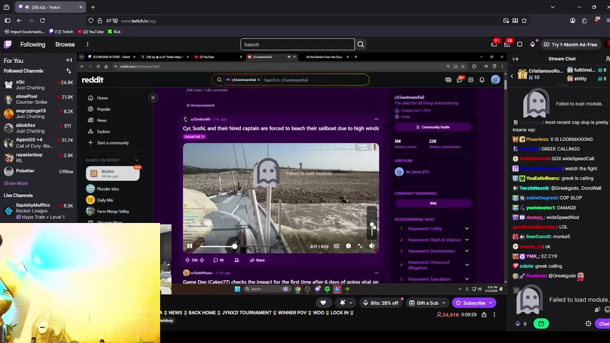This screenshot has height=343, width=610.
Task: Open the browser tab list chevron
Action: (x=552, y=7)
